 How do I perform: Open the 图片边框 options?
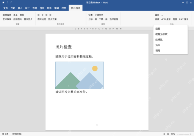click(x=42, y=19)
